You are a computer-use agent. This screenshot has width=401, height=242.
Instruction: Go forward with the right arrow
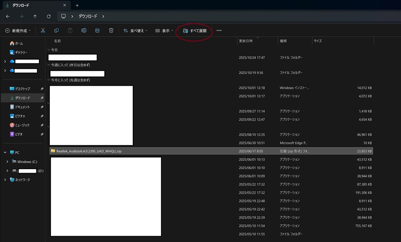22,16
